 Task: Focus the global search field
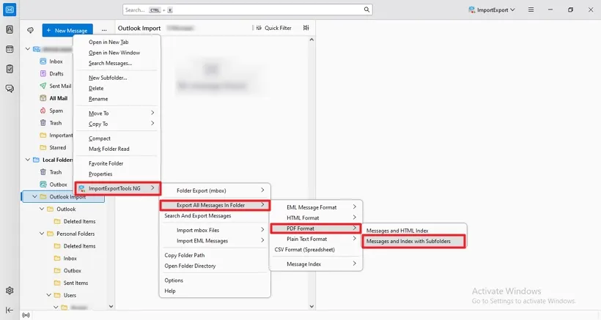point(248,10)
